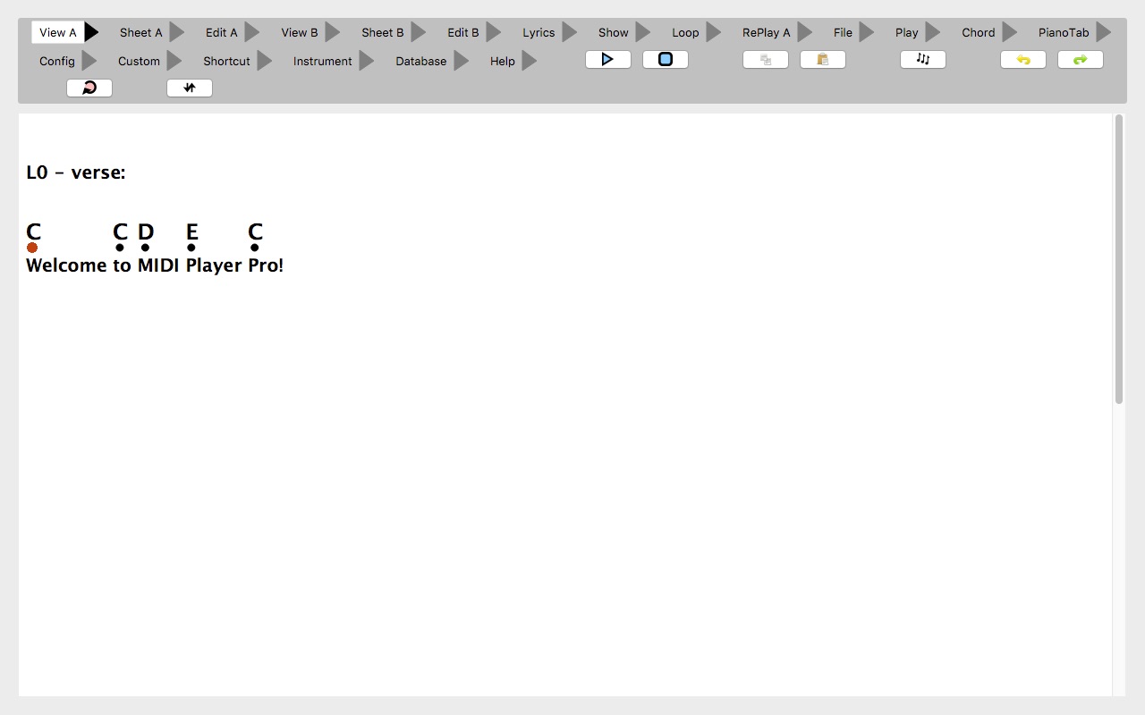Click the note dot above 'Player'
This screenshot has width=1145, height=715.
[x=191, y=248]
